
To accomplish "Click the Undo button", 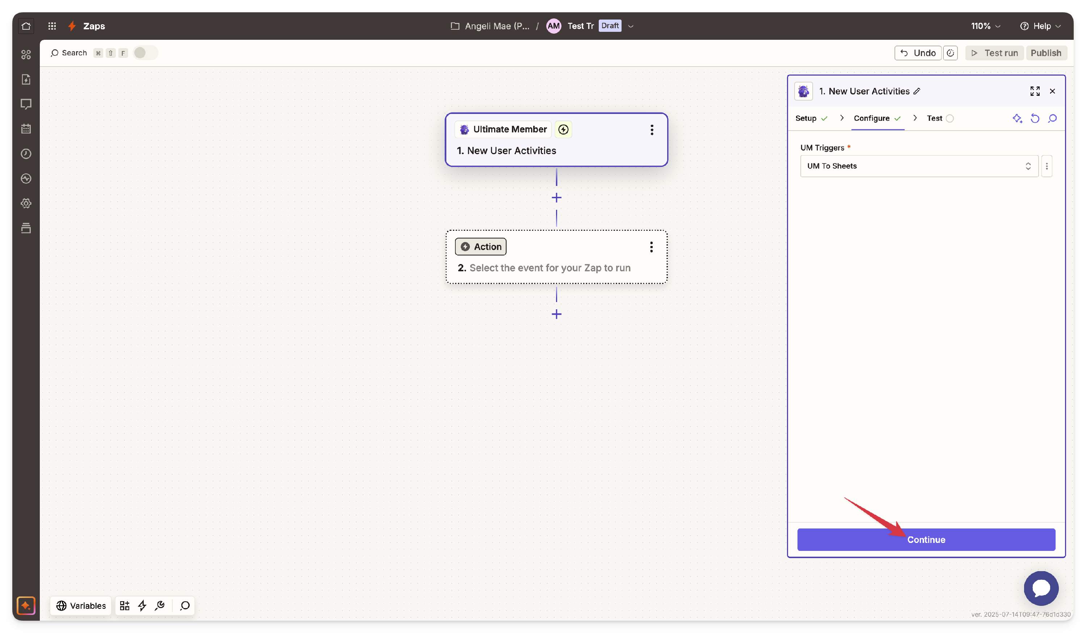I will (918, 53).
